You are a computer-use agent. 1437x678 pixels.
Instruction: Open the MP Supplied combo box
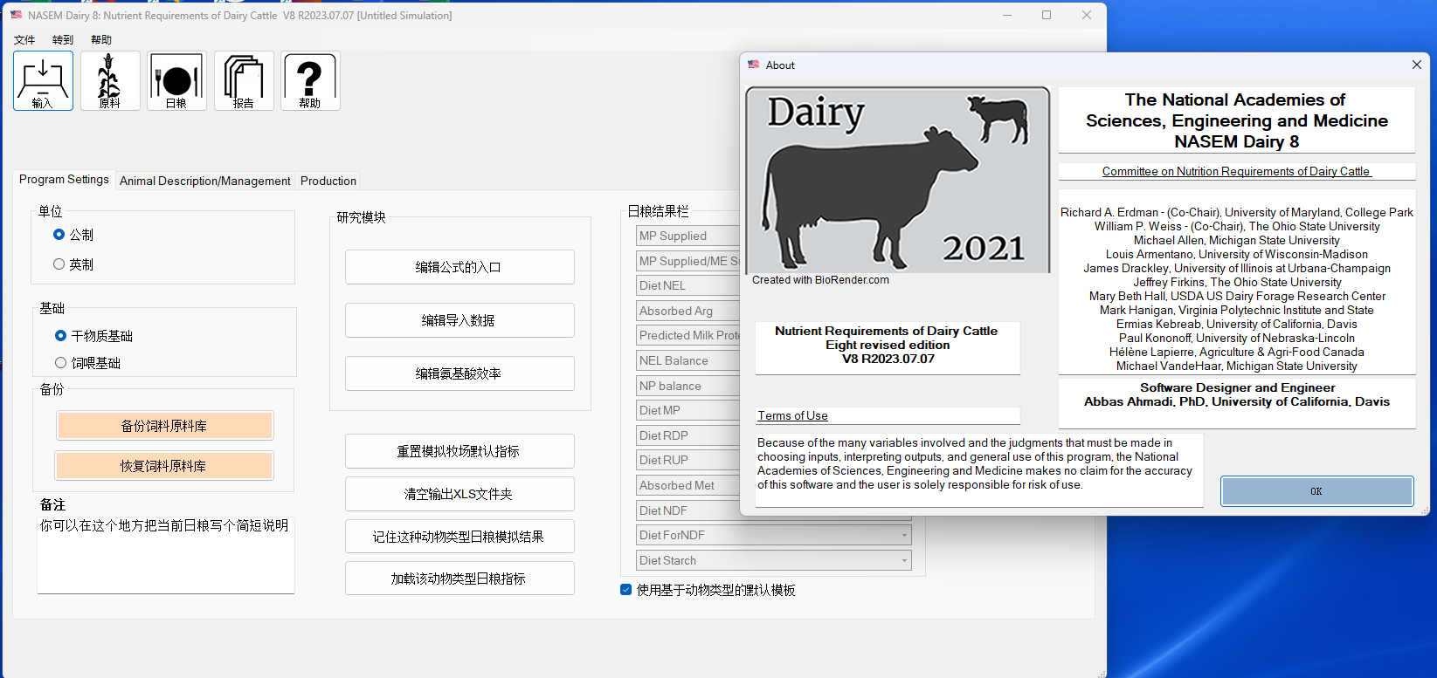point(687,236)
